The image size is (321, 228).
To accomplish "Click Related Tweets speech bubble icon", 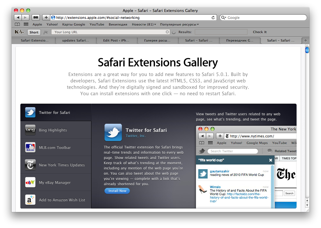I will click(270, 151).
